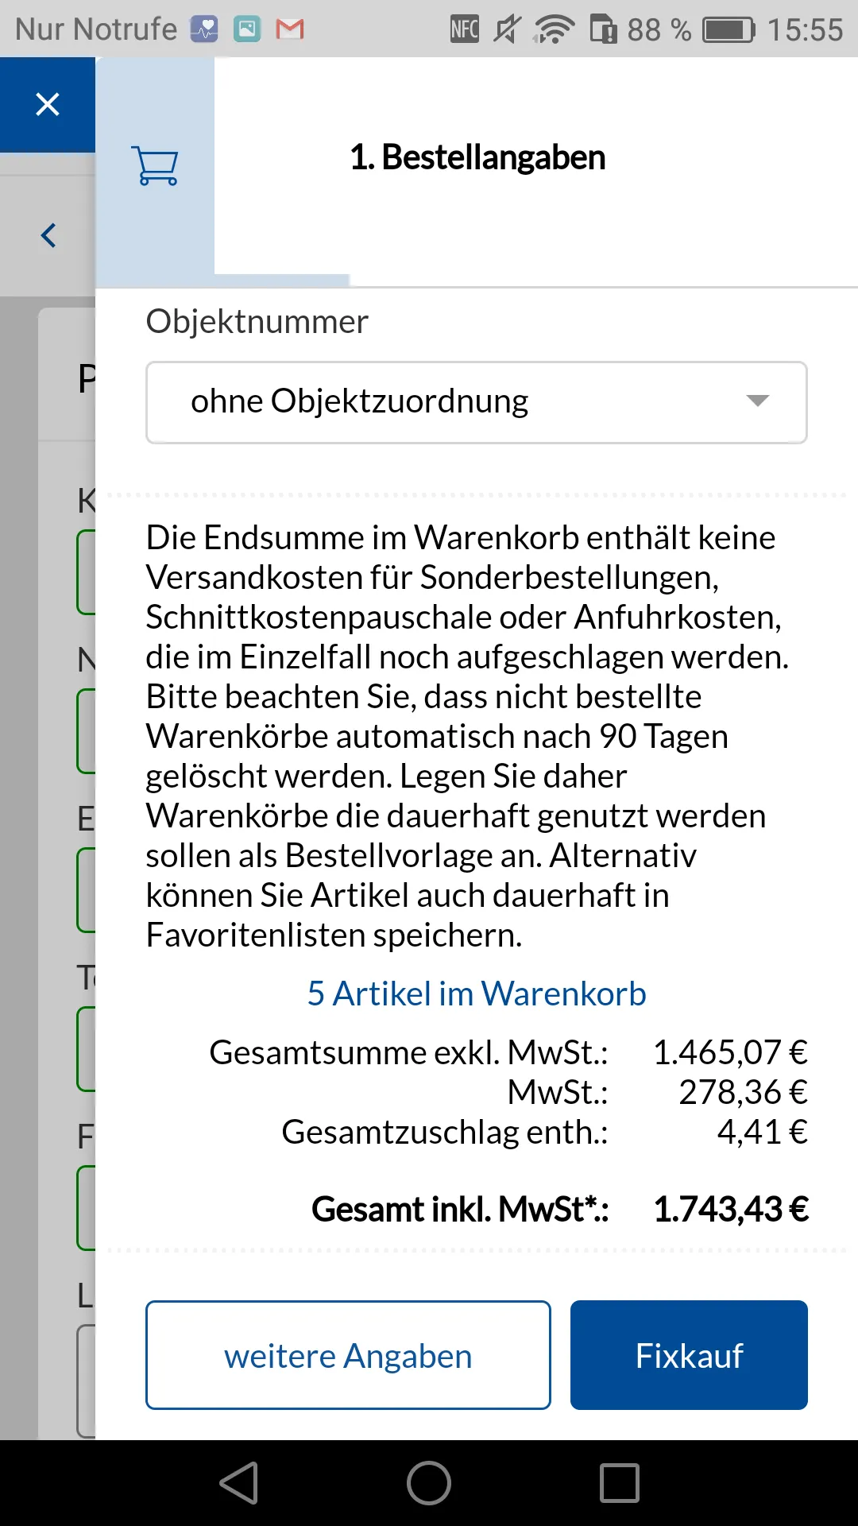This screenshot has width=858, height=1526.
Task: Tap the health app notification icon
Action: [204, 29]
